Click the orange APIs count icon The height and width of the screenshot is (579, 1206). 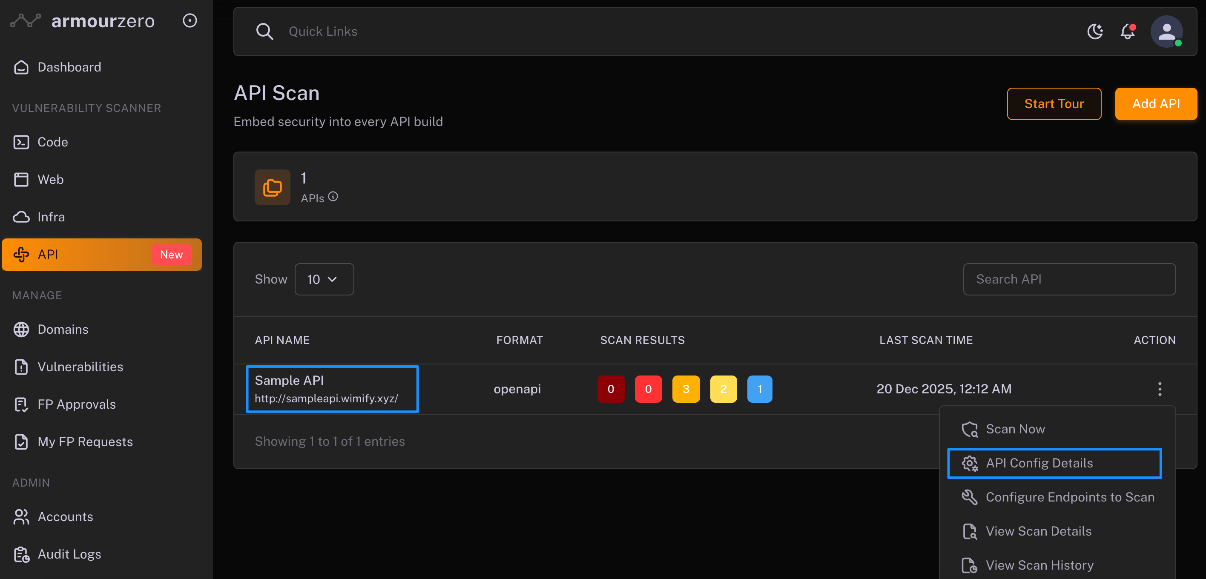click(x=272, y=187)
